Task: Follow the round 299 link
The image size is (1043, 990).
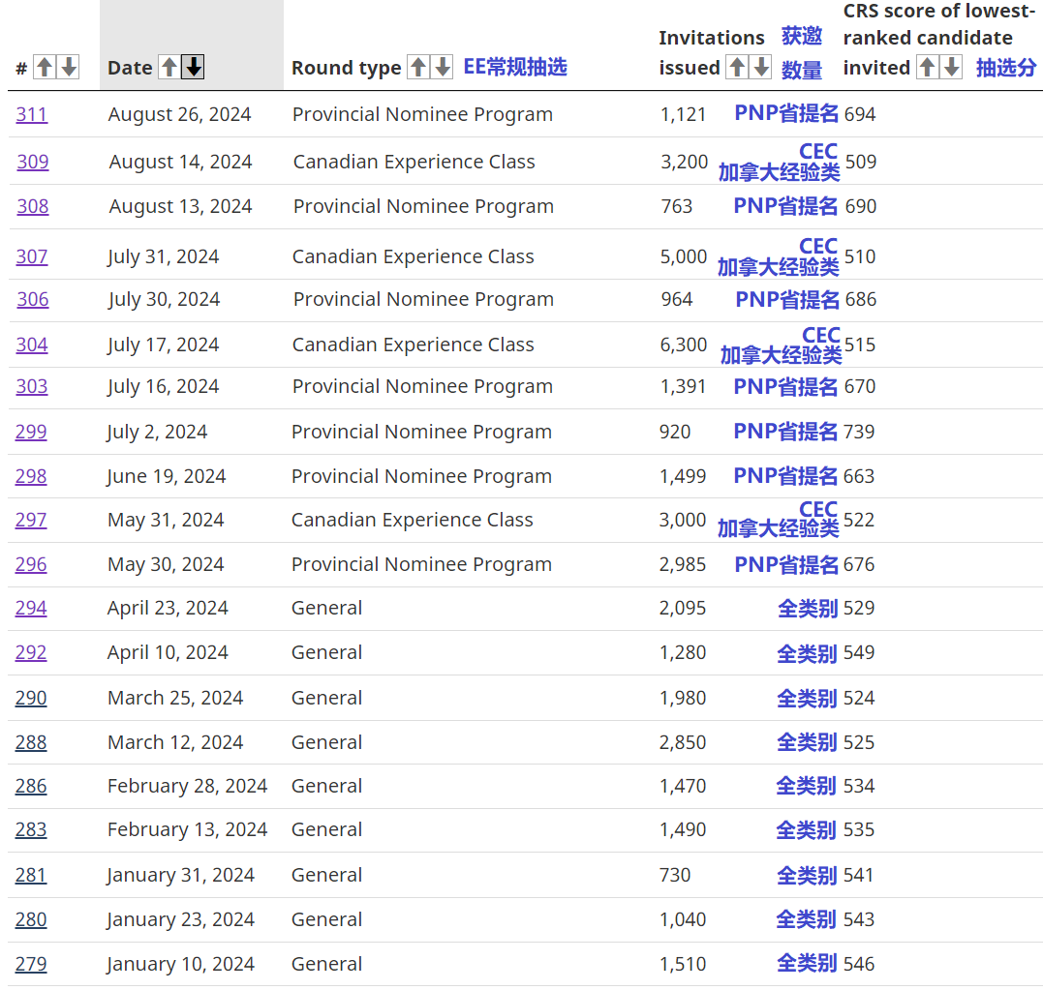Action: (31, 432)
